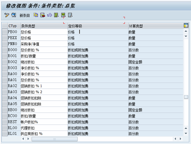The height and width of the screenshot is (144, 191).
Task: Click the right arrow next to horizontal scroll thumb
Action: click(28, 139)
